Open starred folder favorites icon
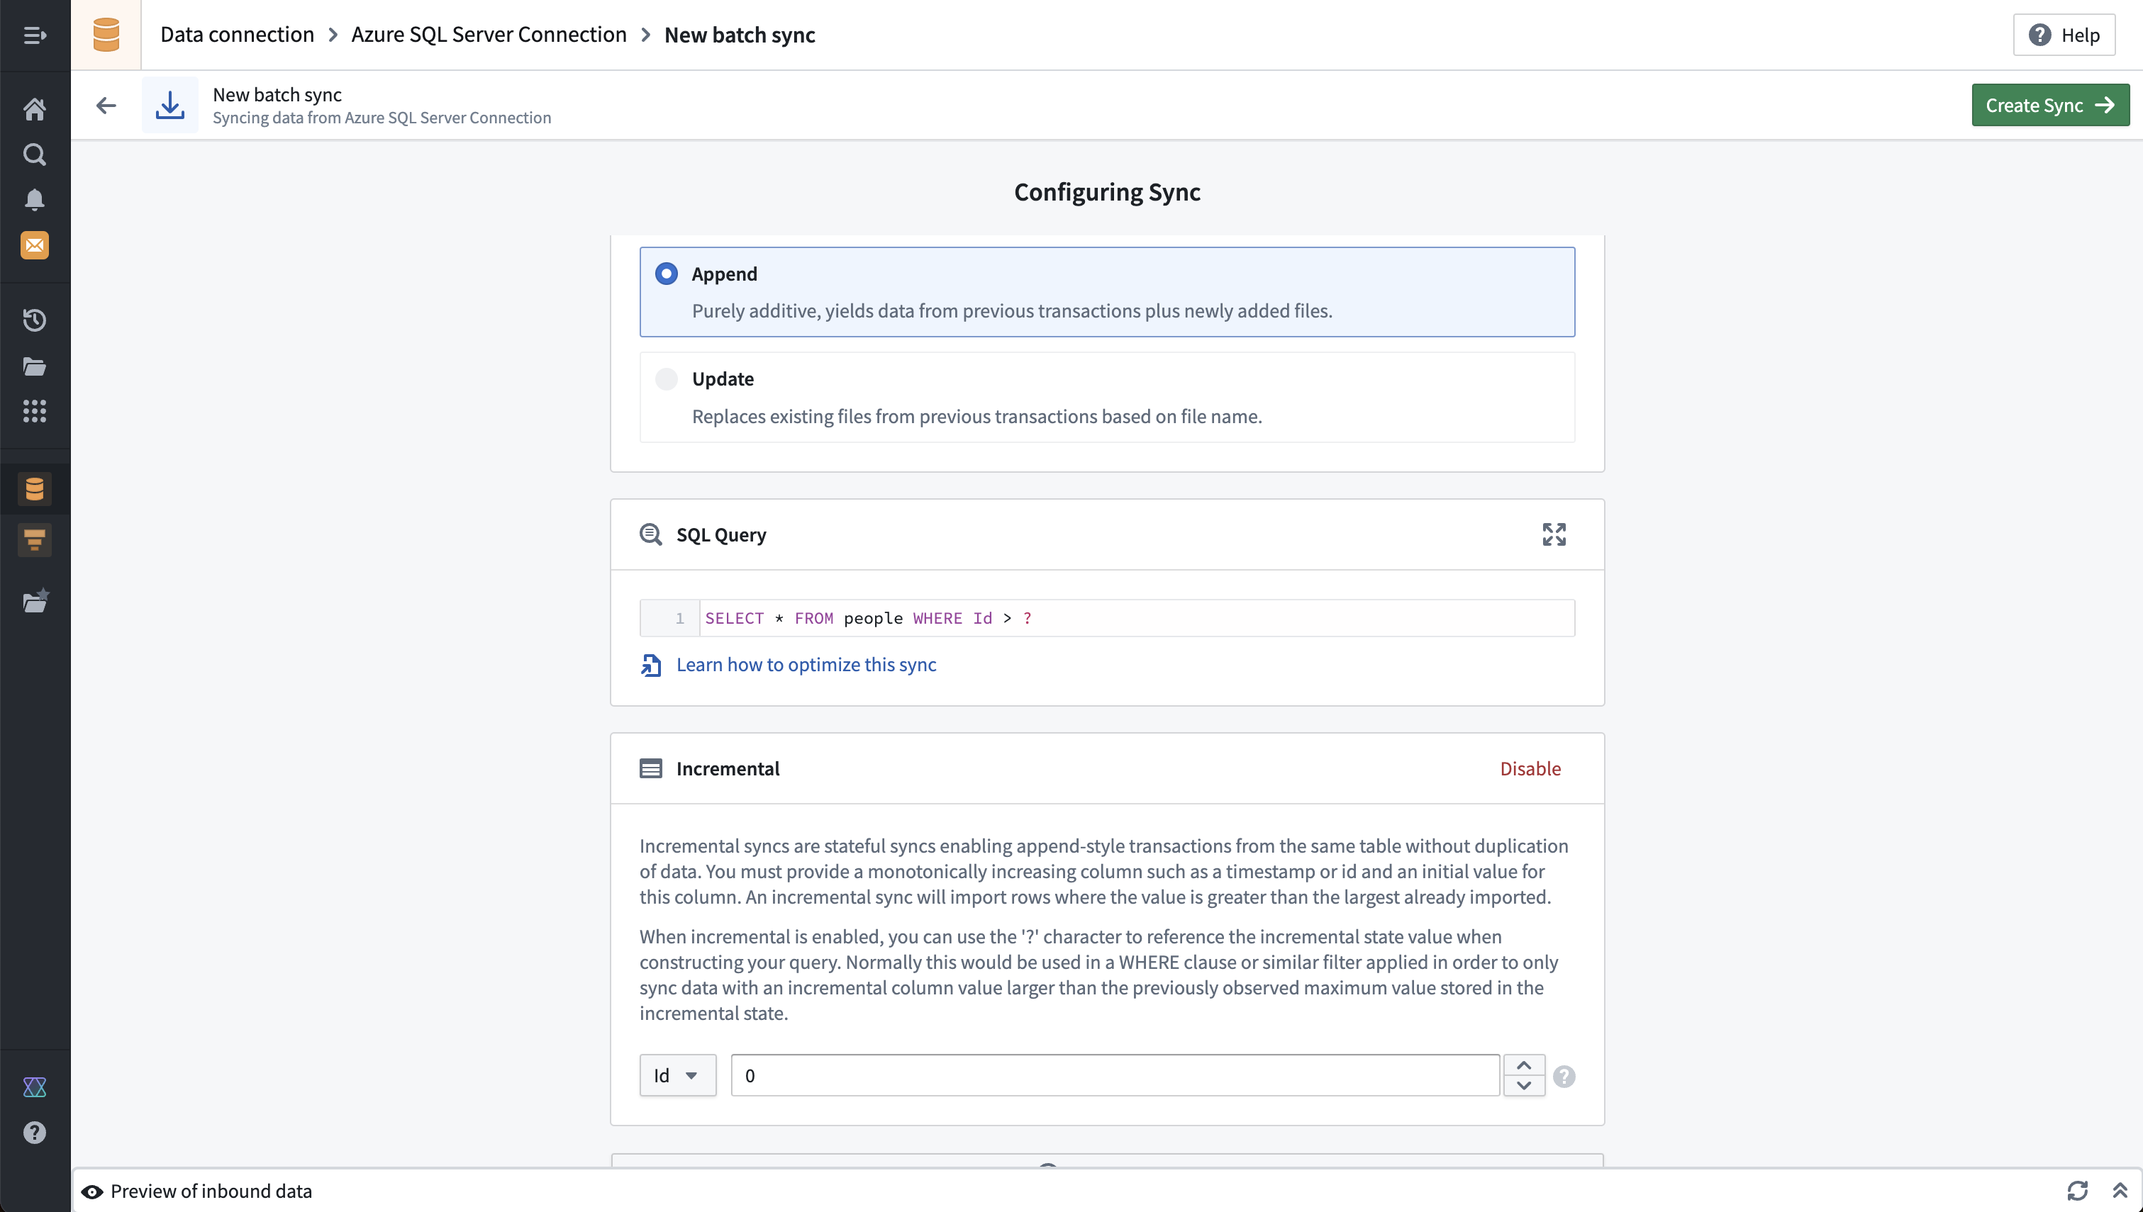 [35, 601]
